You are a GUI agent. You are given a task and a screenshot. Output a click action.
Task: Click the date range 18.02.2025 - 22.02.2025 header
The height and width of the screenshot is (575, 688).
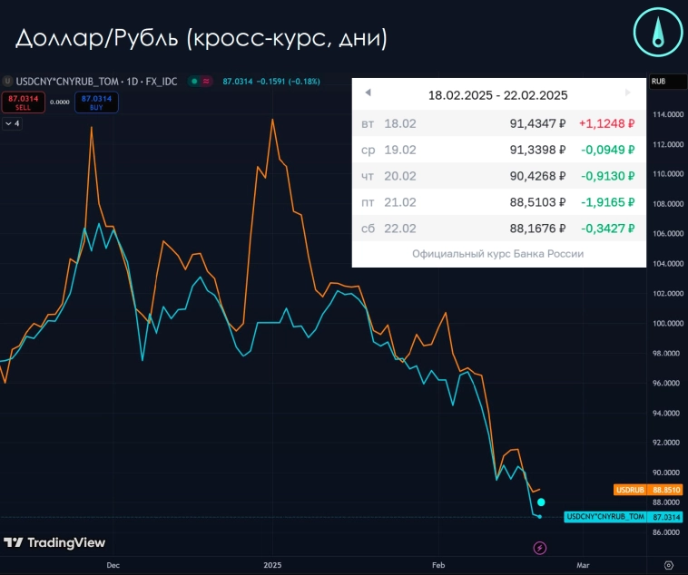coord(498,95)
